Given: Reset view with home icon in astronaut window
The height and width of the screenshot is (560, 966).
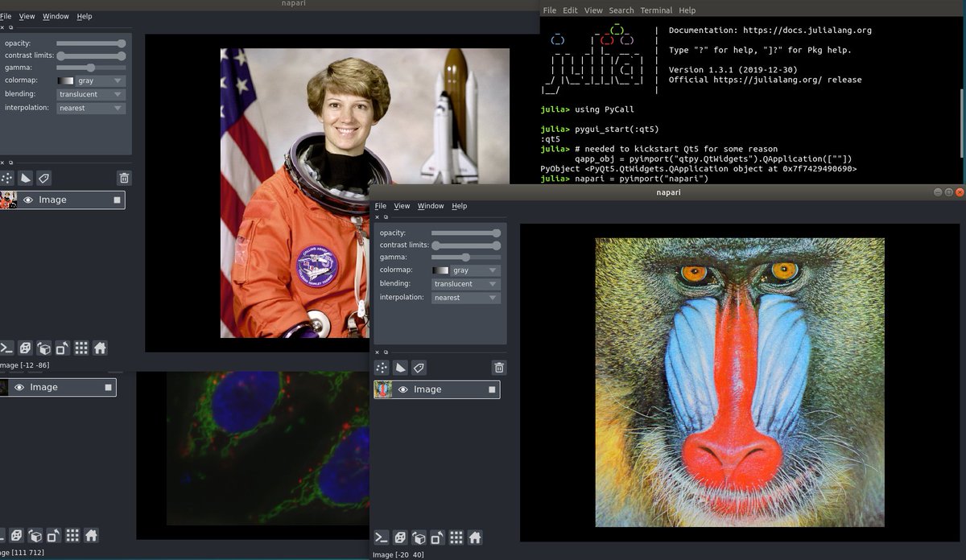Looking at the screenshot, I should click(x=100, y=348).
